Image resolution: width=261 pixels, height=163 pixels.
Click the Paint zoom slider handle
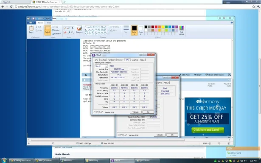(x=219, y=143)
